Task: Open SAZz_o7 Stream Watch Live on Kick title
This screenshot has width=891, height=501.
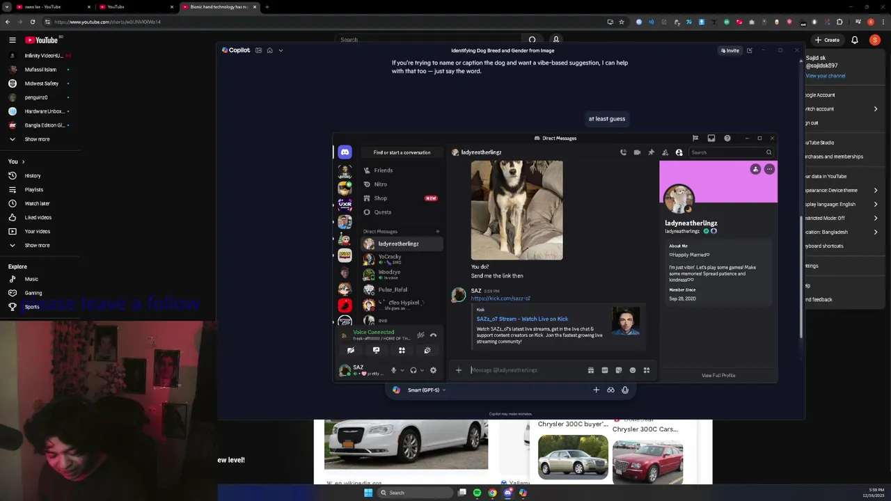Action: tap(522, 319)
